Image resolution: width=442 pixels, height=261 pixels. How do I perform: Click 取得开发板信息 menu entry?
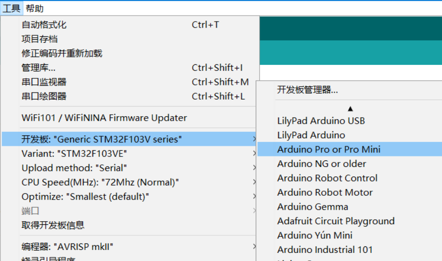[129, 225]
